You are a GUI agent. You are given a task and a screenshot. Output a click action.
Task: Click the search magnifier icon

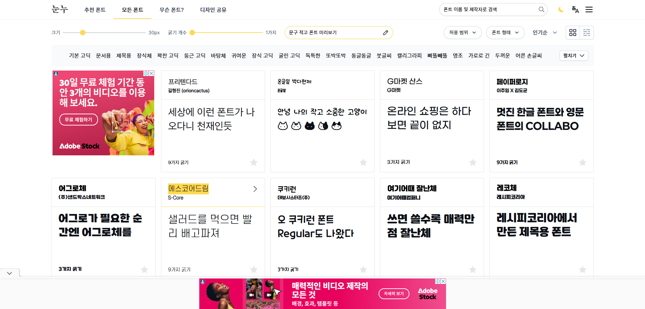tap(541, 9)
